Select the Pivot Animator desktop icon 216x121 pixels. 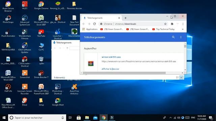[8, 33]
